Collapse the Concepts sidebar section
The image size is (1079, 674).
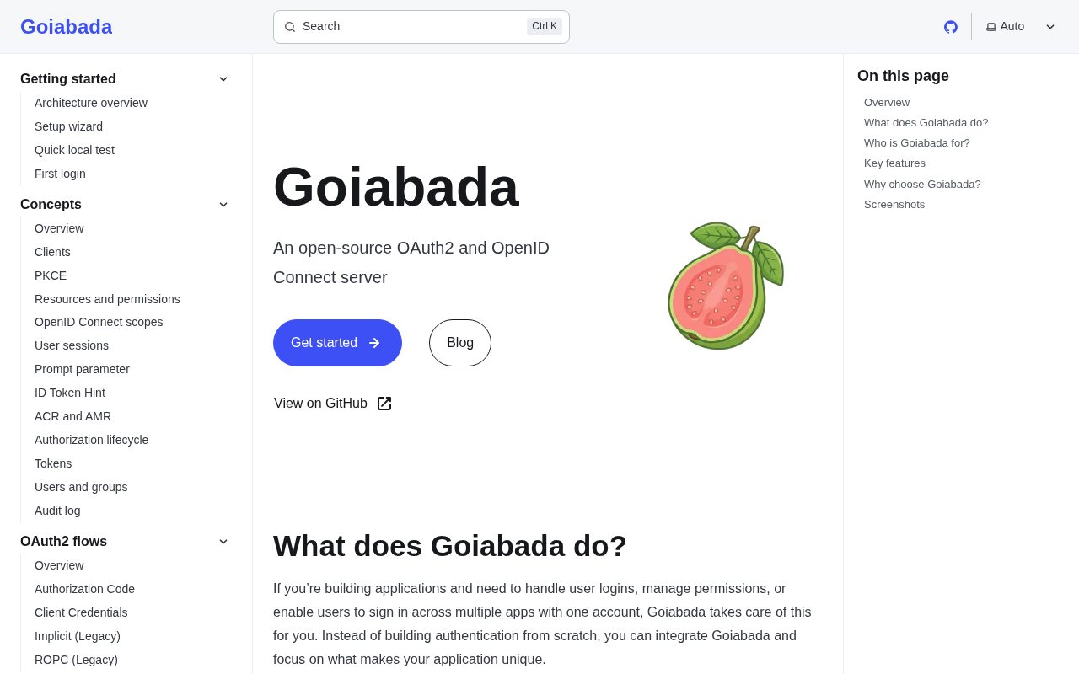click(223, 205)
